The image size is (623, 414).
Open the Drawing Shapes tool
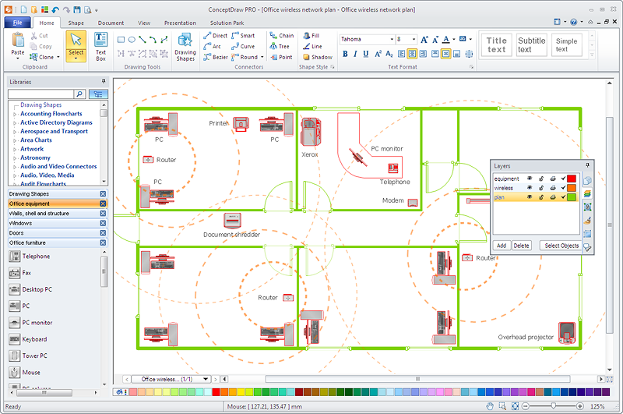click(185, 46)
